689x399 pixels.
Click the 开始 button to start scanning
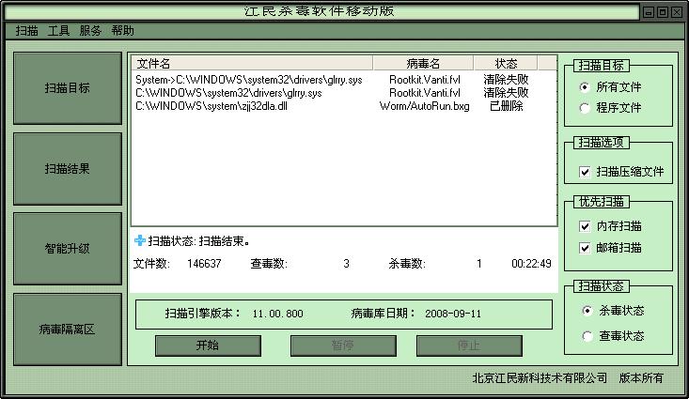[x=208, y=345]
